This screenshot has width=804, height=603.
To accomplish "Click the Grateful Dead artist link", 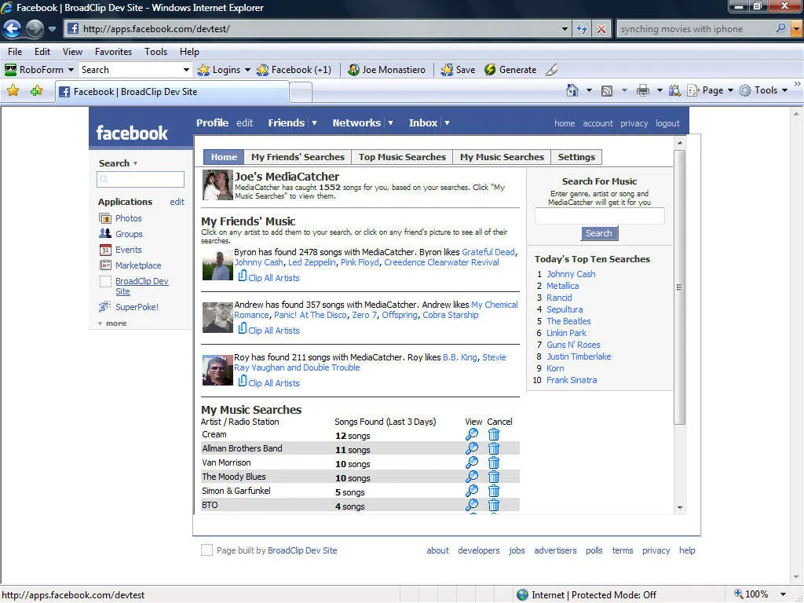I will 488,252.
